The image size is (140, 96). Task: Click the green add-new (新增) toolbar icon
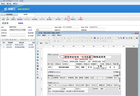point(13,18)
